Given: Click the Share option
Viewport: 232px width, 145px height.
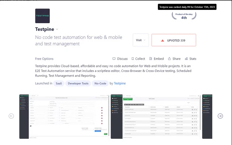Looking at the screenshot, I should [174, 59].
